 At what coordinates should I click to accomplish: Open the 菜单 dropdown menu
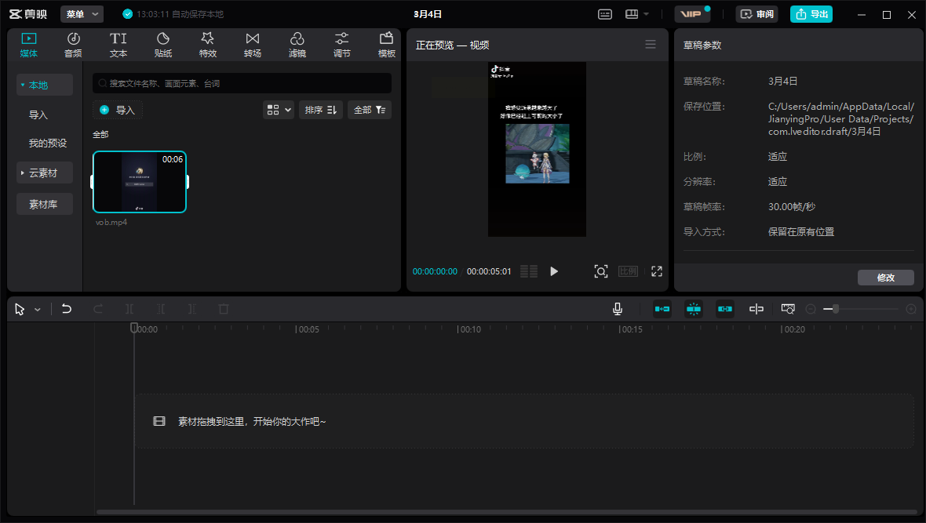tap(82, 14)
